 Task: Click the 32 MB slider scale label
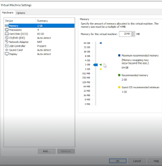87,91
